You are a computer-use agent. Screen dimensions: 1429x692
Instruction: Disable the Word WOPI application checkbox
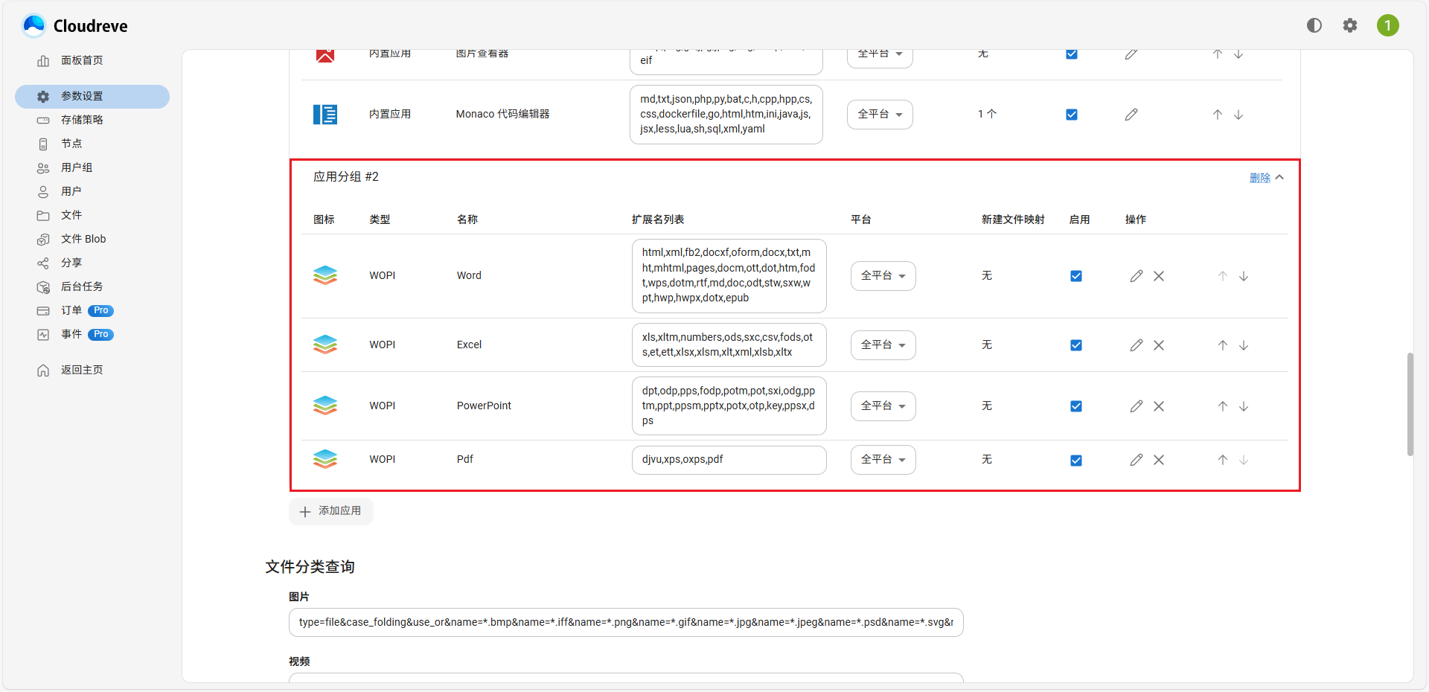(1076, 275)
